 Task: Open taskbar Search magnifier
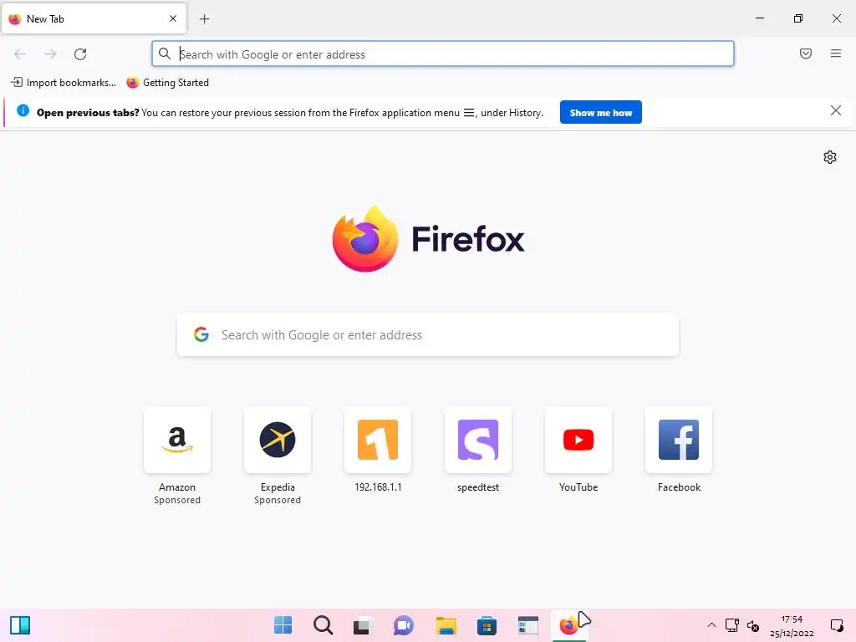point(324,625)
